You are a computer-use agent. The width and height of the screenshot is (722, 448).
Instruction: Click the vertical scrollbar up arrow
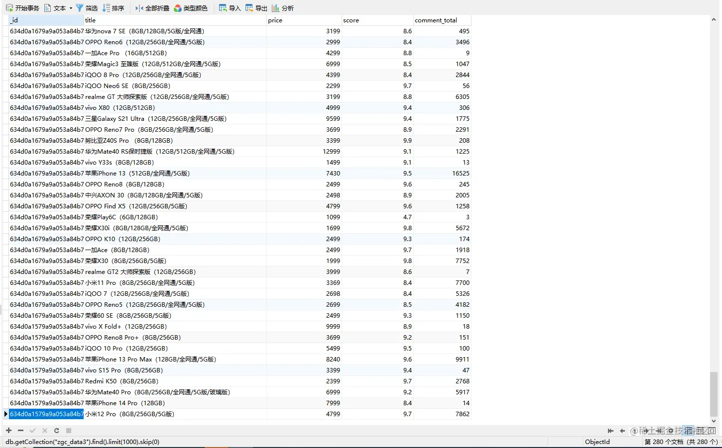pyautogui.click(x=714, y=20)
